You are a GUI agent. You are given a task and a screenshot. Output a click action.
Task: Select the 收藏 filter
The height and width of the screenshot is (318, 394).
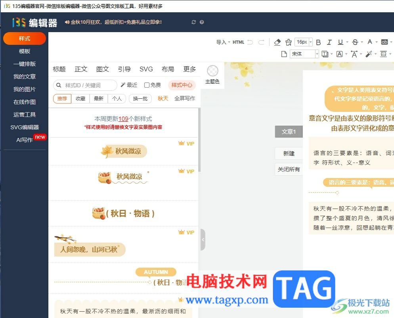[x=80, y=99]
